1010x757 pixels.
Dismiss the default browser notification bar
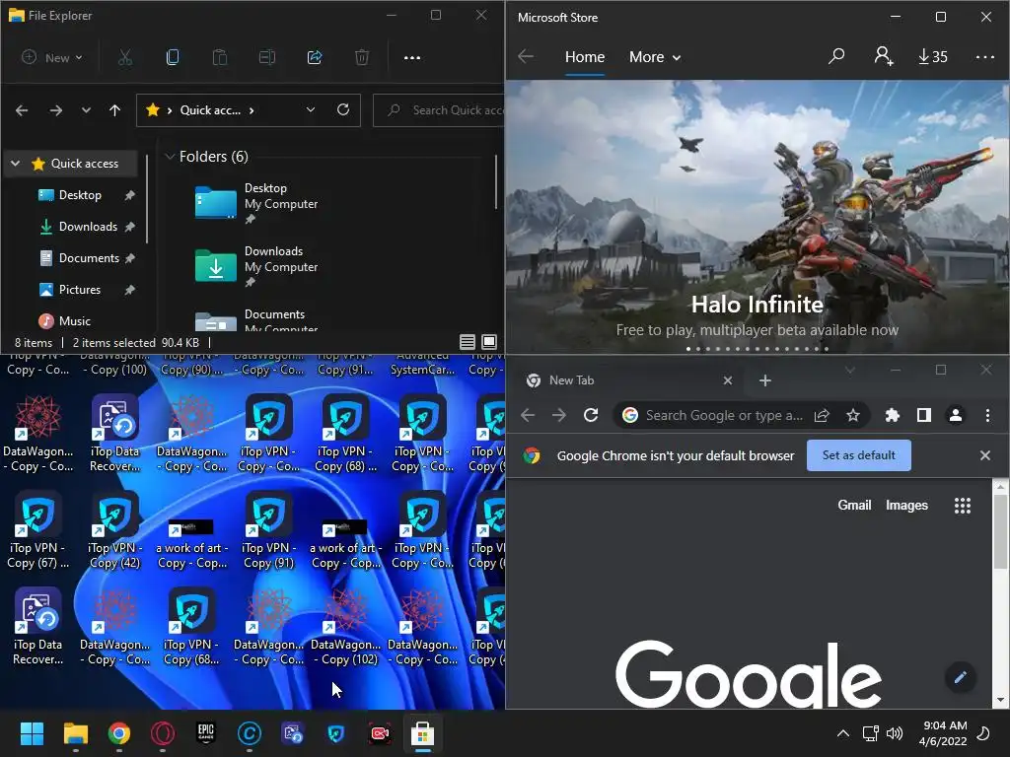point(985,455)
